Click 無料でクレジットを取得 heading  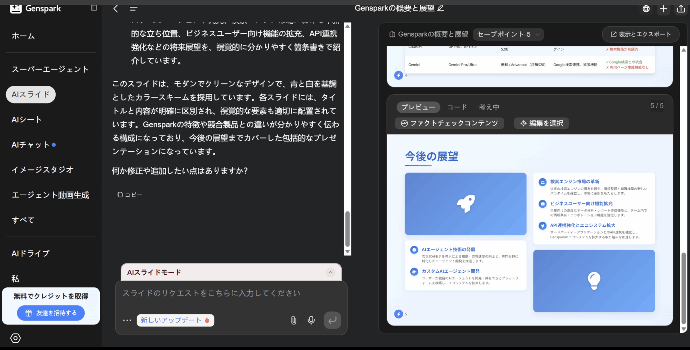pos(51,296)
